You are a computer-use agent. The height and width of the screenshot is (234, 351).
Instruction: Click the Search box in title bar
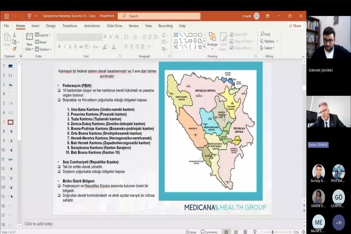point(159,16)
